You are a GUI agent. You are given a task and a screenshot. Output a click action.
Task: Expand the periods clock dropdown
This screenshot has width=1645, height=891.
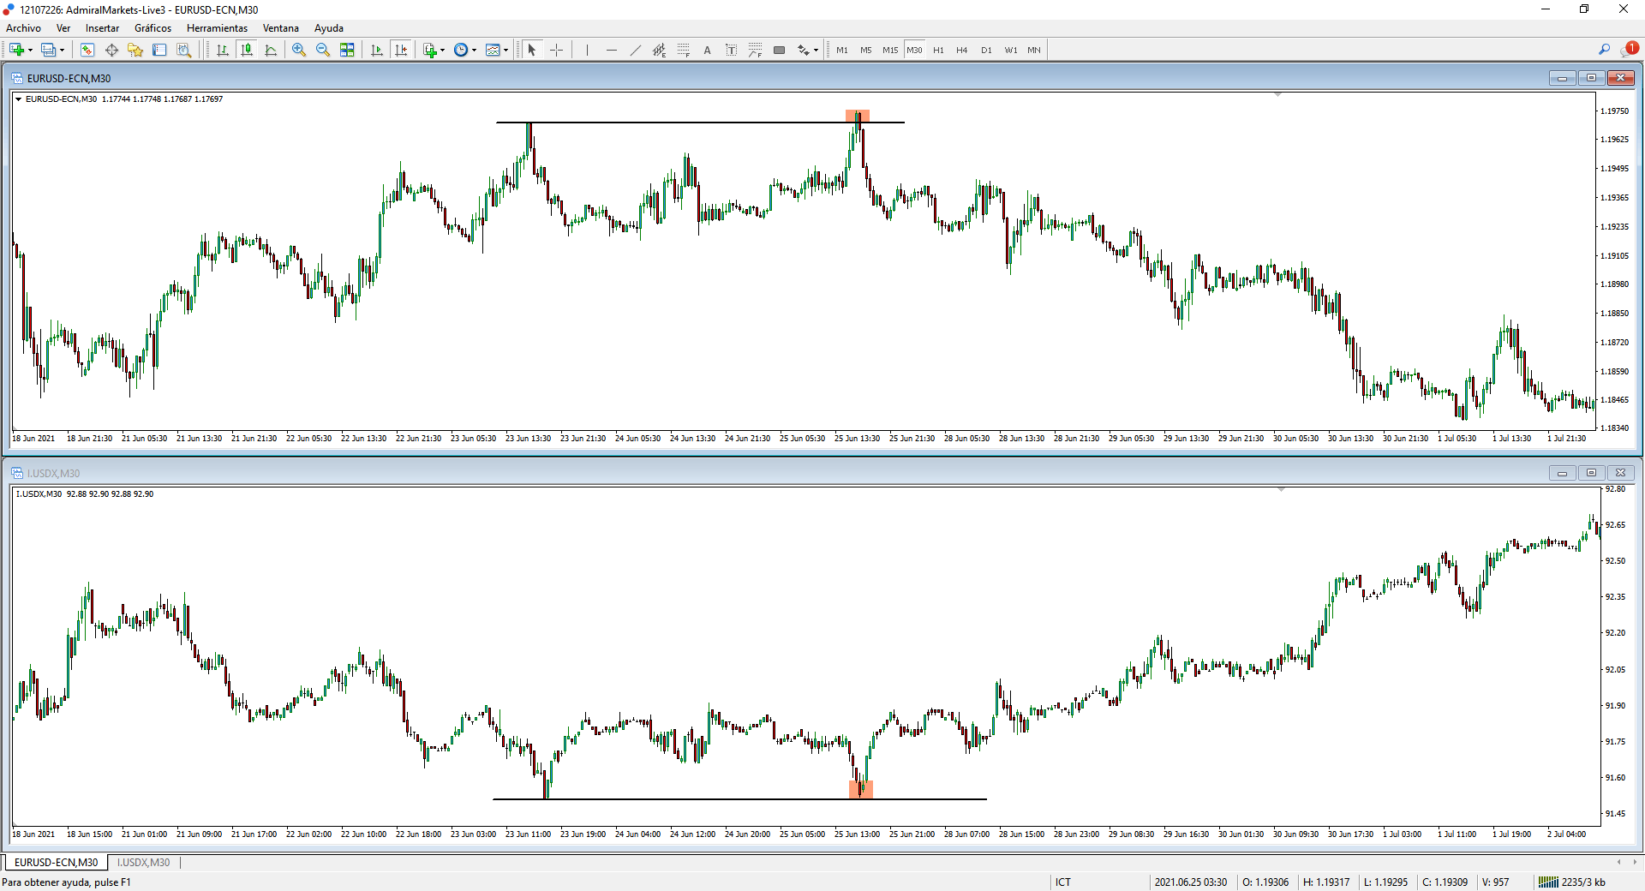pos(474,50)
